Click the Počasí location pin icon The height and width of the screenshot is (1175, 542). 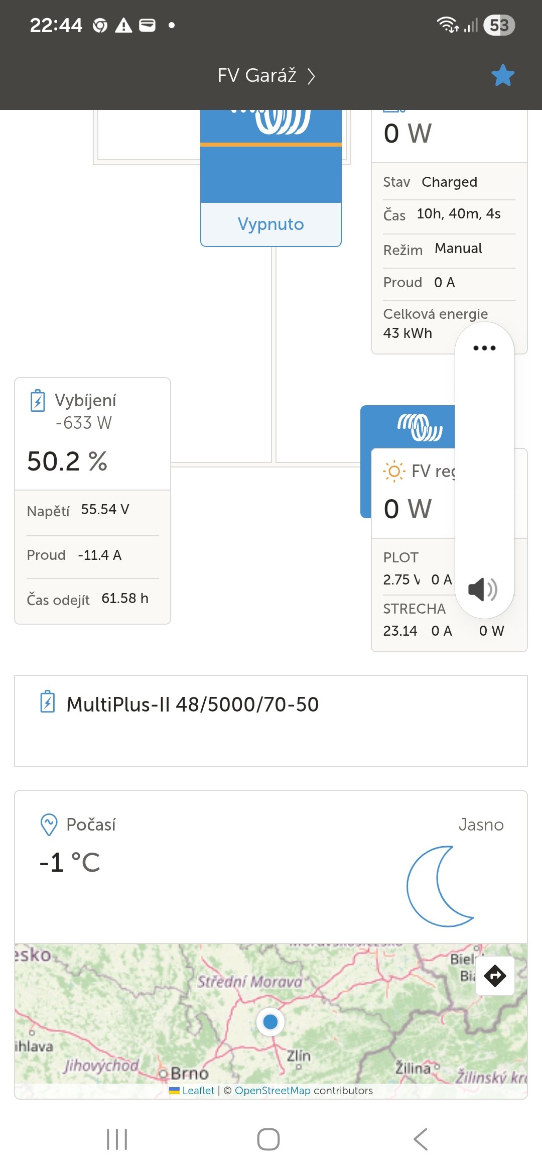pos(49,825)
